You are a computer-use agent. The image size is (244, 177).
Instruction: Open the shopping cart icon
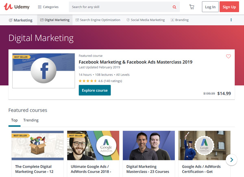point(192,7)
